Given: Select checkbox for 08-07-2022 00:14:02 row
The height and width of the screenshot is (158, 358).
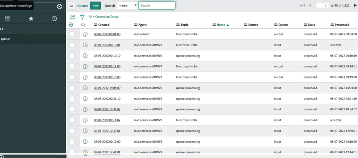Looking at the screenshot, I should (72, 120).
